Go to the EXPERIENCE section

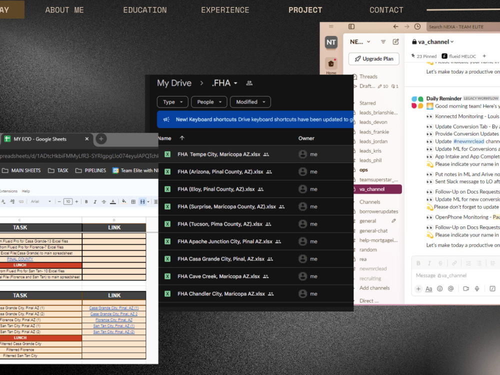click(x=225, y=10)
